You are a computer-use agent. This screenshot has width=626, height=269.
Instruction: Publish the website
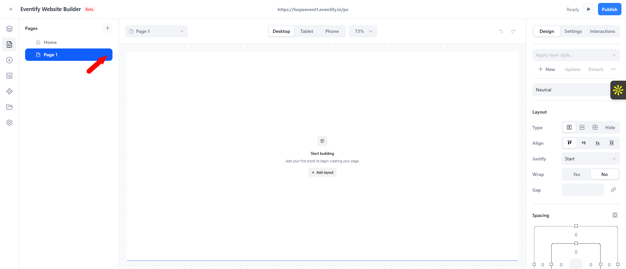[610, 9]
